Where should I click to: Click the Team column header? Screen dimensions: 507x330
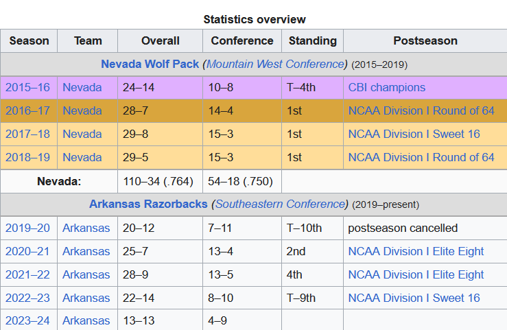pos(88,40)
